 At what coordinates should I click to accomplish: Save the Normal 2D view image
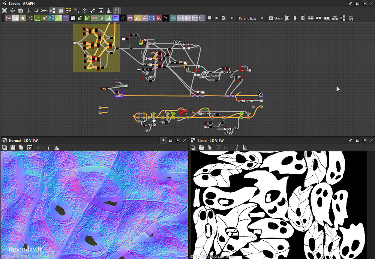[x=13, y=148]
